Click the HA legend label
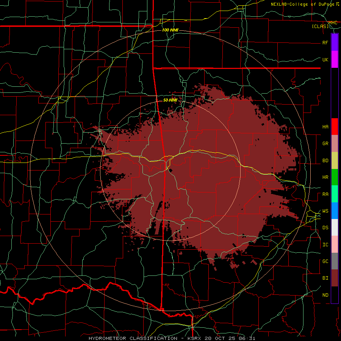 click(x=325, y=127)
